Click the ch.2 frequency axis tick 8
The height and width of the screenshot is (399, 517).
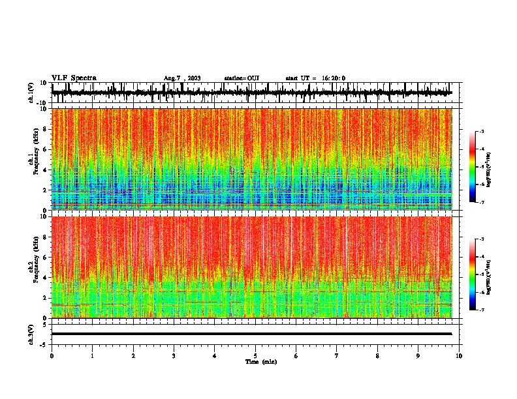(x=45, y=237)
